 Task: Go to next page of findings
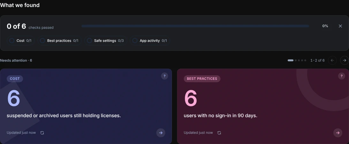[345, 60]
